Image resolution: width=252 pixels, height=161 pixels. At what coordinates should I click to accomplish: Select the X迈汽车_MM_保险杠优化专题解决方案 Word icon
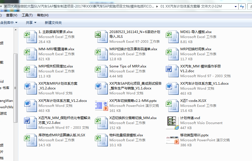click(31, 123)
